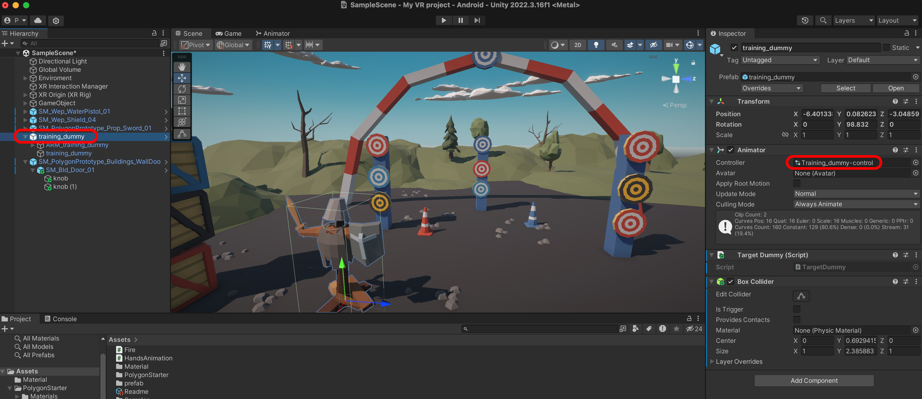Viewport: 922px width, 399px height.
Task: Click the prefab Open button
Action: coord(896,88)
